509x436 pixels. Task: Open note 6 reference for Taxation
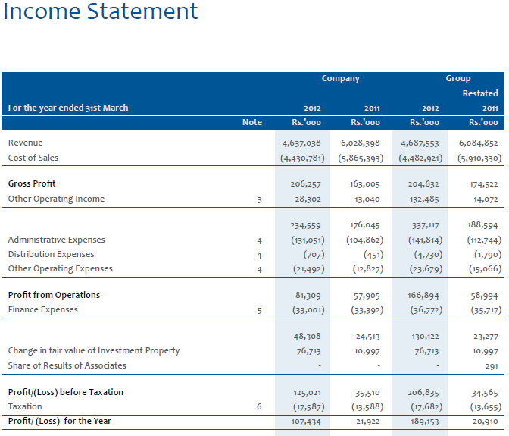[x=259, y=407]
